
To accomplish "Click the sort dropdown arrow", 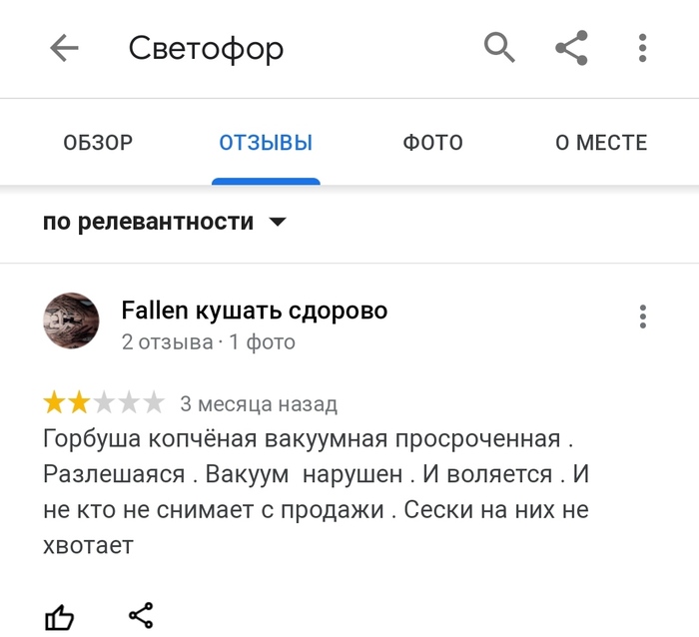I will [x=278, y=222].
